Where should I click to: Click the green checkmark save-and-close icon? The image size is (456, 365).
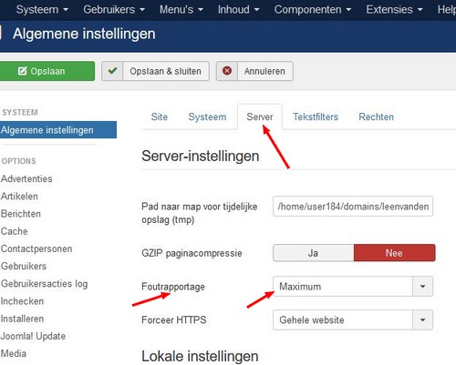(x=112, y=71)
